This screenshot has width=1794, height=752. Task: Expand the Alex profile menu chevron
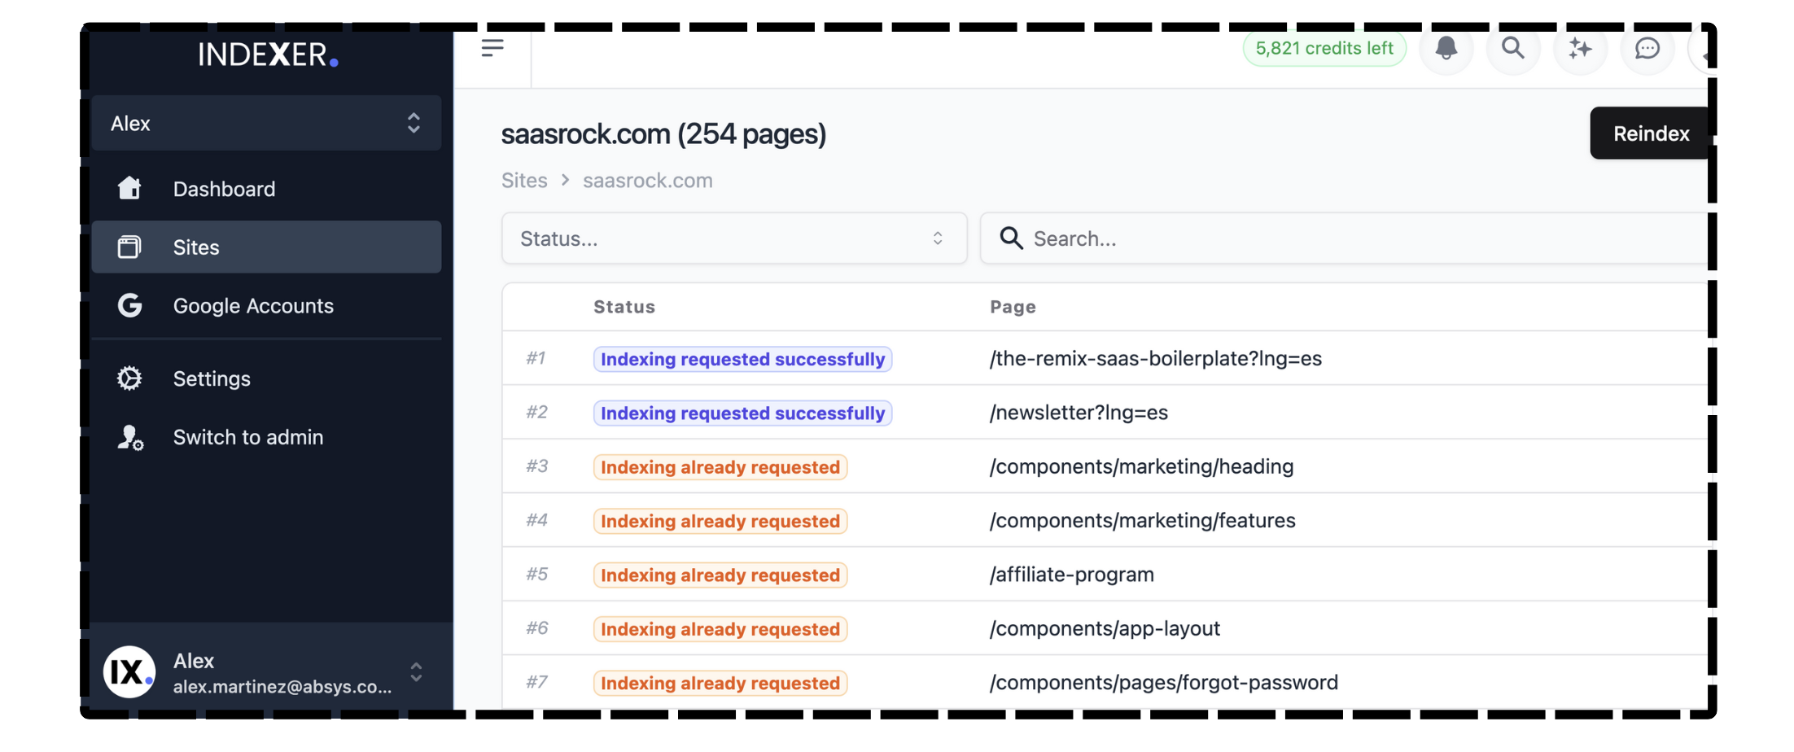pos(416,672)
